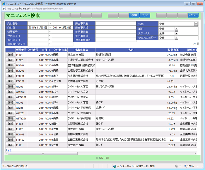This screenshot has width=205, height=170.
Task: Expand the マニフェスト区分 dropdown
Action: tap(176, 38)
